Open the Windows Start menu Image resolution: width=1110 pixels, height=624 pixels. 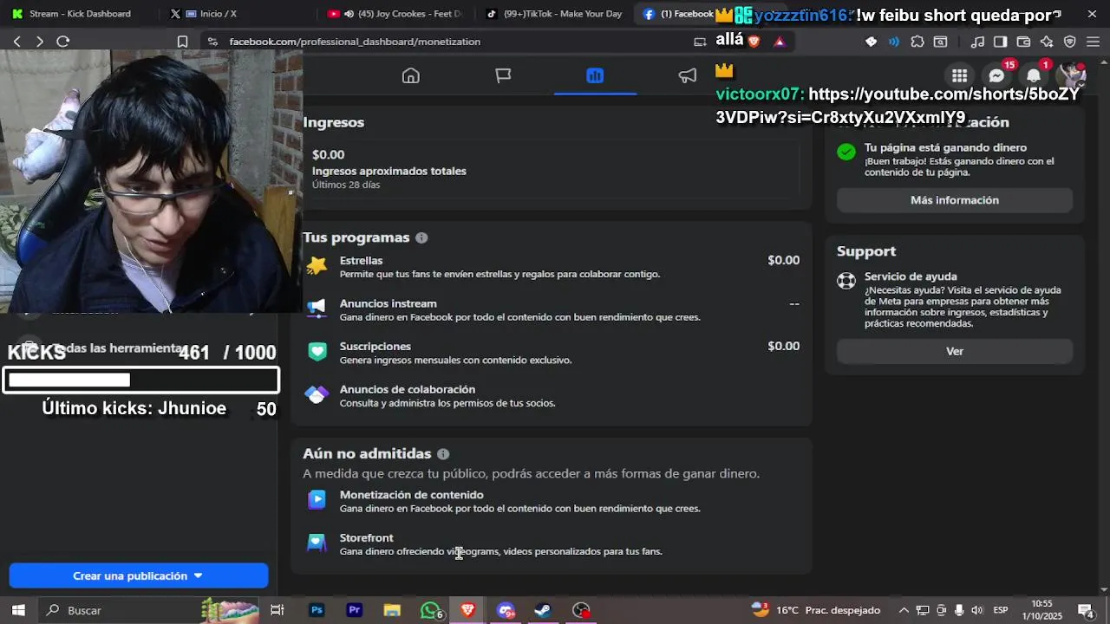coord(18,610)
